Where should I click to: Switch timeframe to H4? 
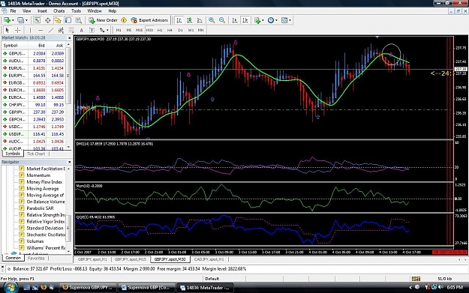(170, 30)
